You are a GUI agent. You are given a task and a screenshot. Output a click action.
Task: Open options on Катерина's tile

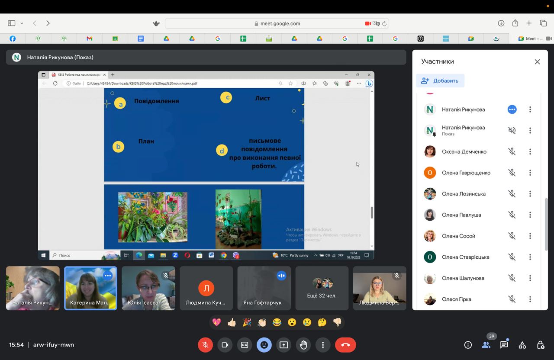(x=108, y=275)
